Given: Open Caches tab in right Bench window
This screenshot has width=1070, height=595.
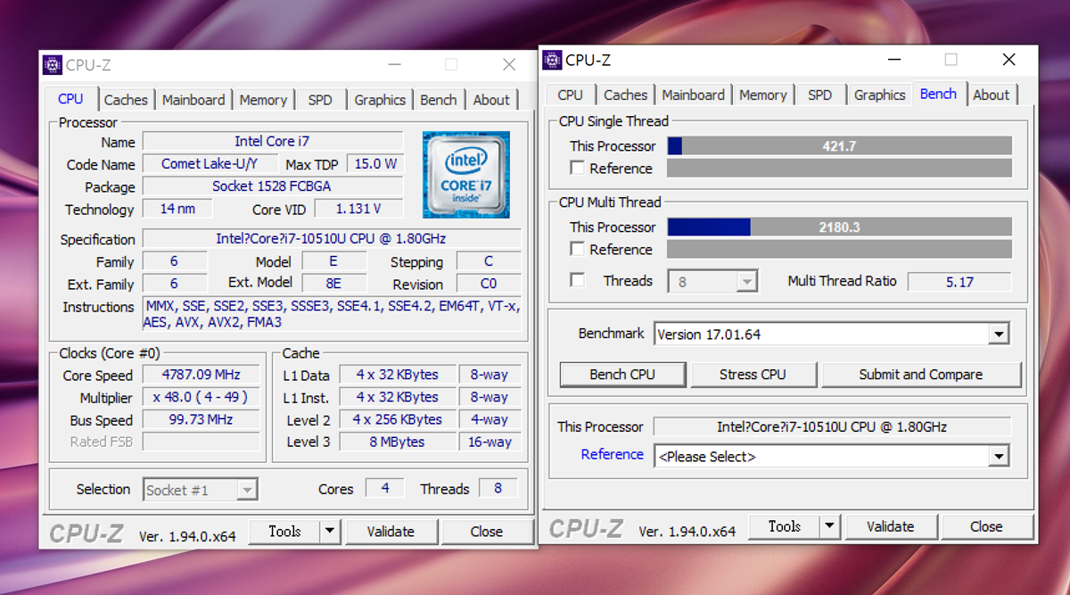Looking at the screenshot, I should click(626, 95).
